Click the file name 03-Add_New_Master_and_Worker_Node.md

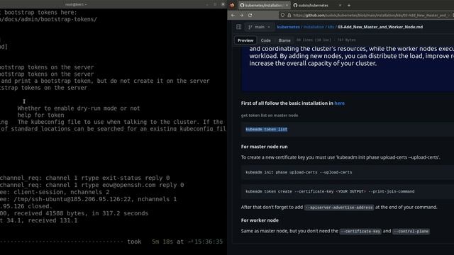click(380, 27)
